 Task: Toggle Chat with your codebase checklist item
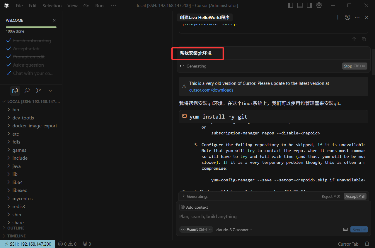pos(30,73)
